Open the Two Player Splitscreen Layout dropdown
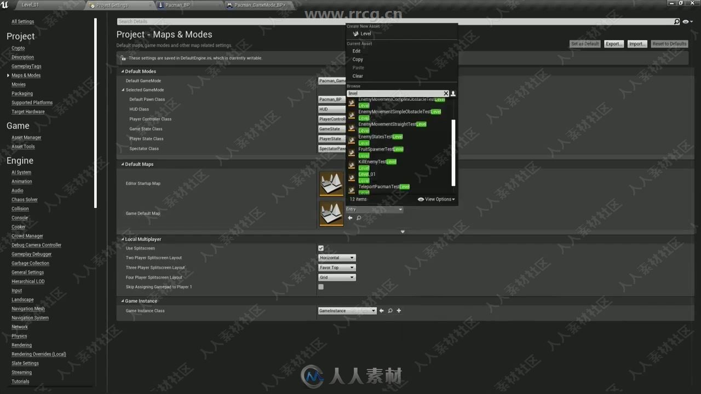701x394 pixels. 337,258
